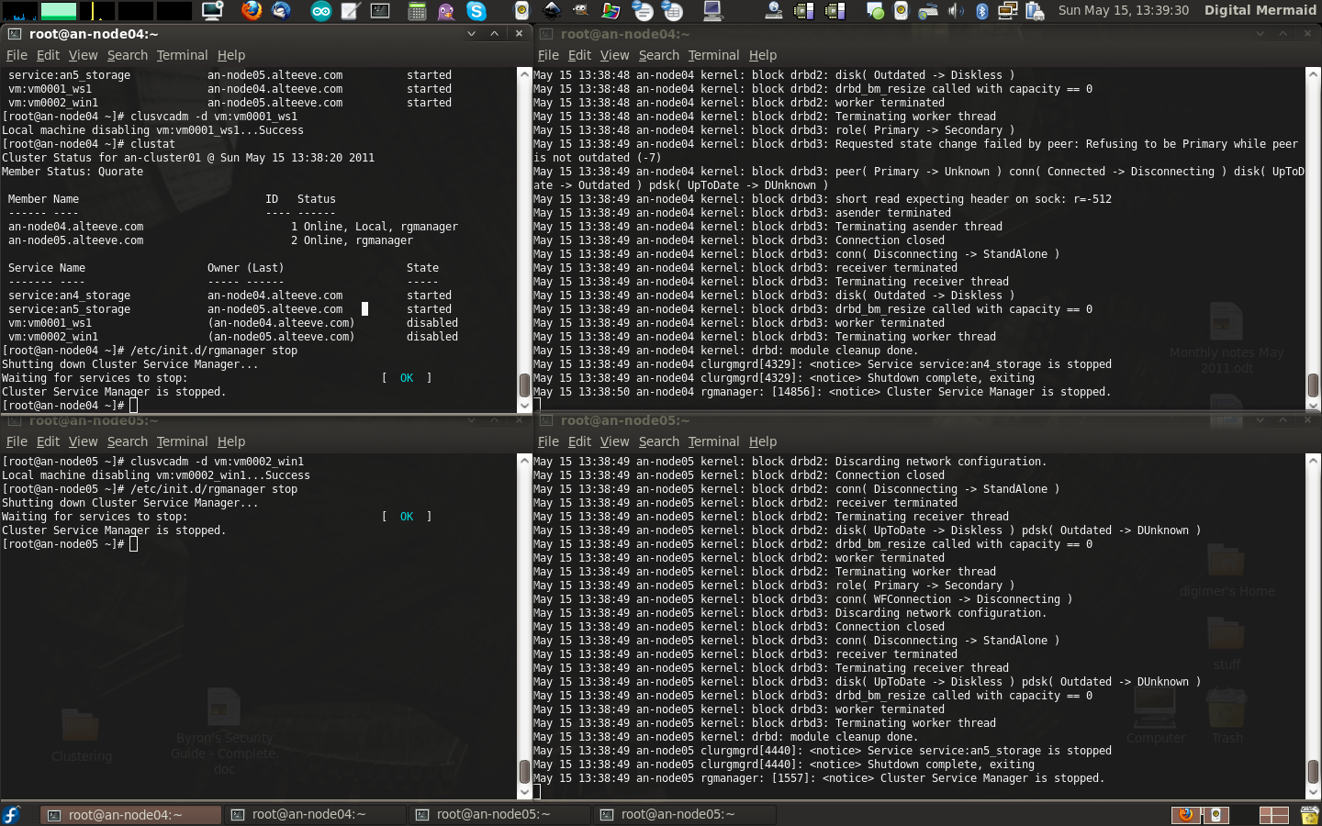The width and height of the screenshot is (1322, 826).
Task: Open Help menu in an-node04 kernel log terminal
Action: pyautogui.click(x=762, y=55)
